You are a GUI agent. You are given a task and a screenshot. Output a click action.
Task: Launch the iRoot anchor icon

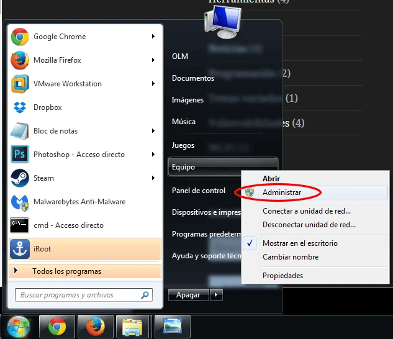pos(19,249)
